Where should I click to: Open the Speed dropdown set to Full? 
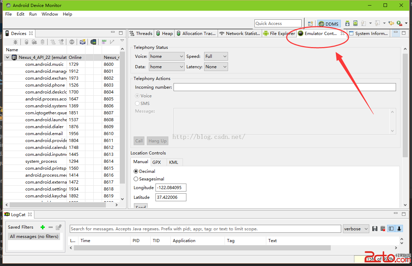tap(216, 56)
